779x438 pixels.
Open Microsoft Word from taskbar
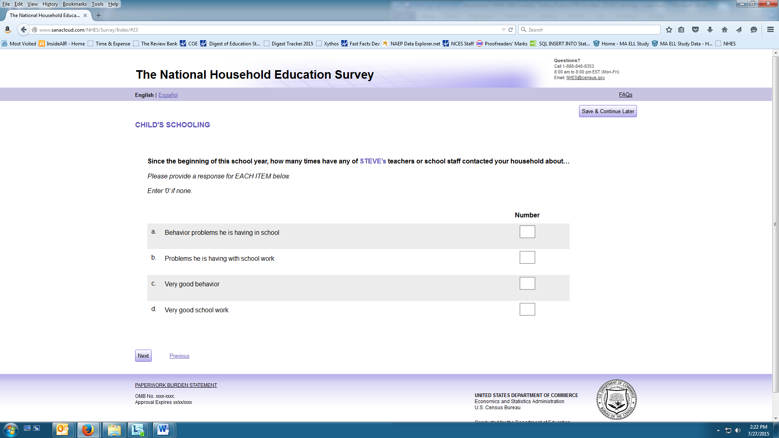click(163, 429)
